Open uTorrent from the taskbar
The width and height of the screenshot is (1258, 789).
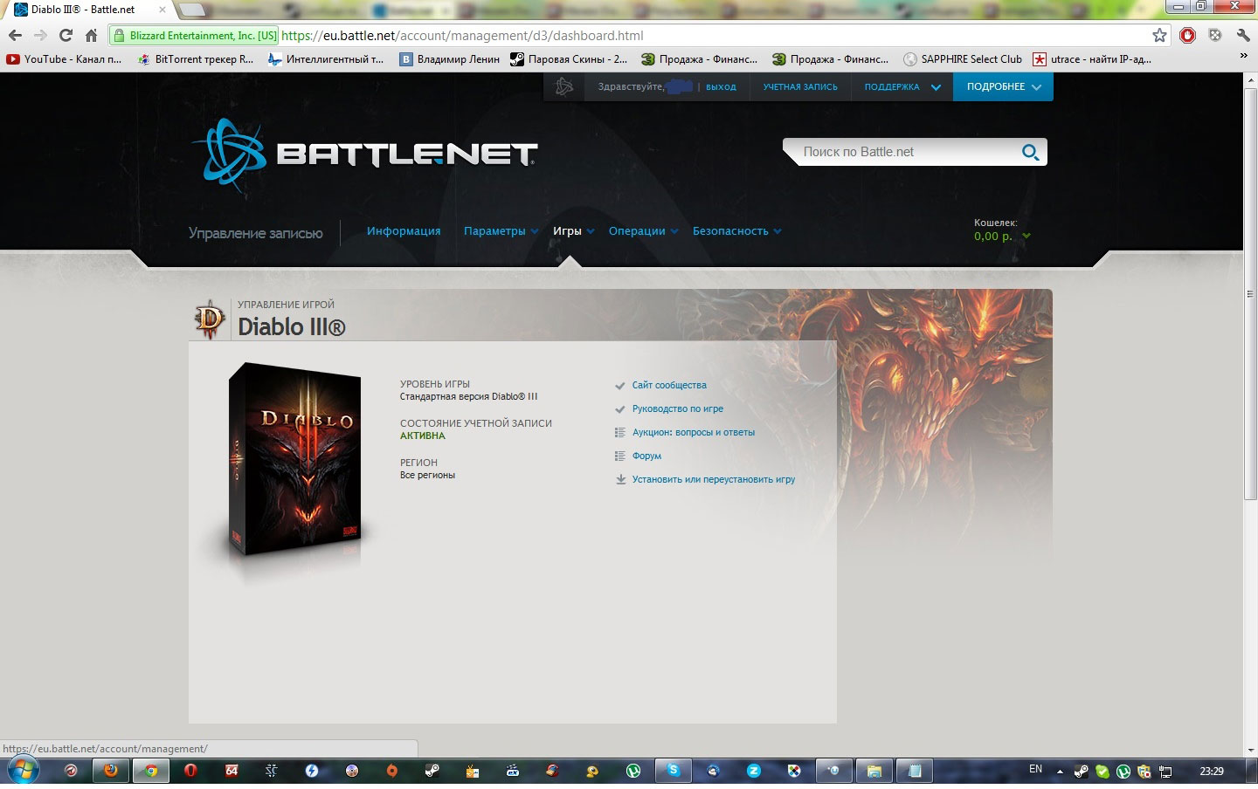[x=632, y=771]
